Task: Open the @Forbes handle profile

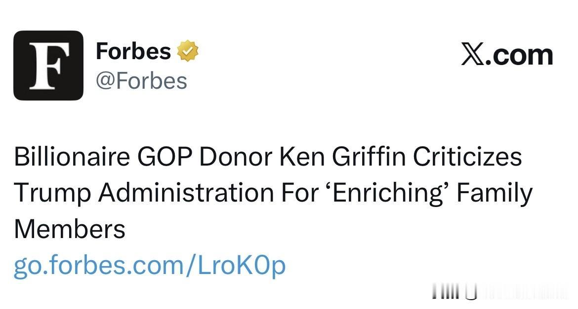Action: tap(141, 81)
